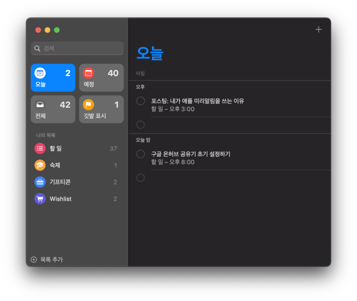Click the 할 일 – 오후 8:00 detail
Screen dimensions: 357x301
point(173,162)
